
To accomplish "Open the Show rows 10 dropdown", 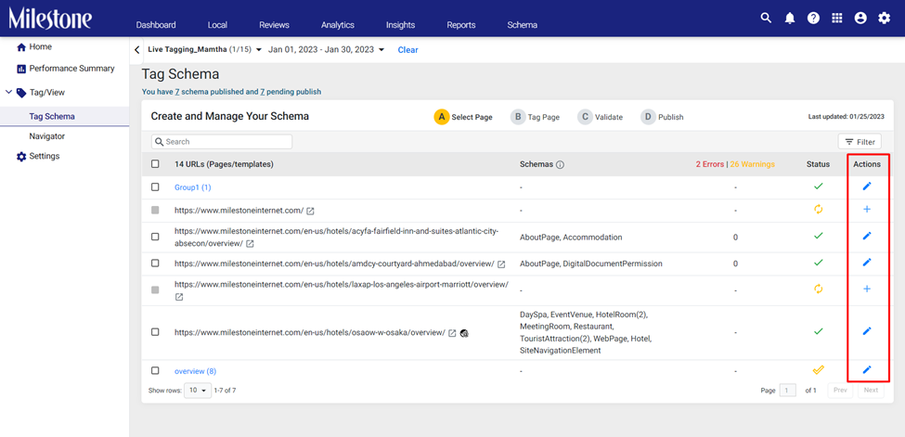I will click(198, 391).
